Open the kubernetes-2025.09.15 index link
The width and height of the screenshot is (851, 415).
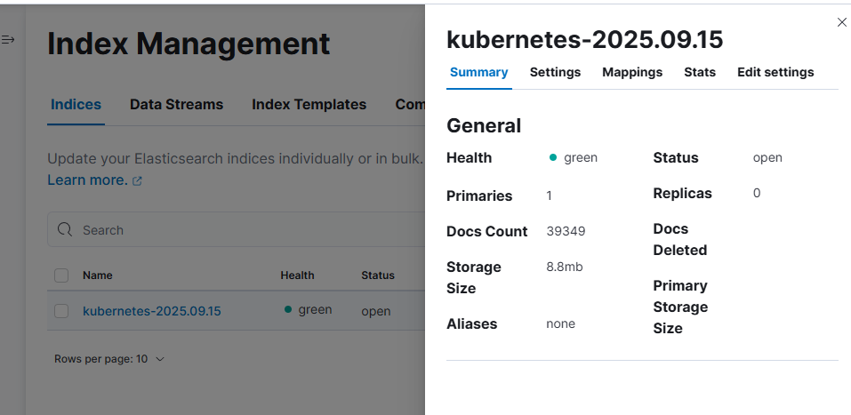click(x=151, y=311)
